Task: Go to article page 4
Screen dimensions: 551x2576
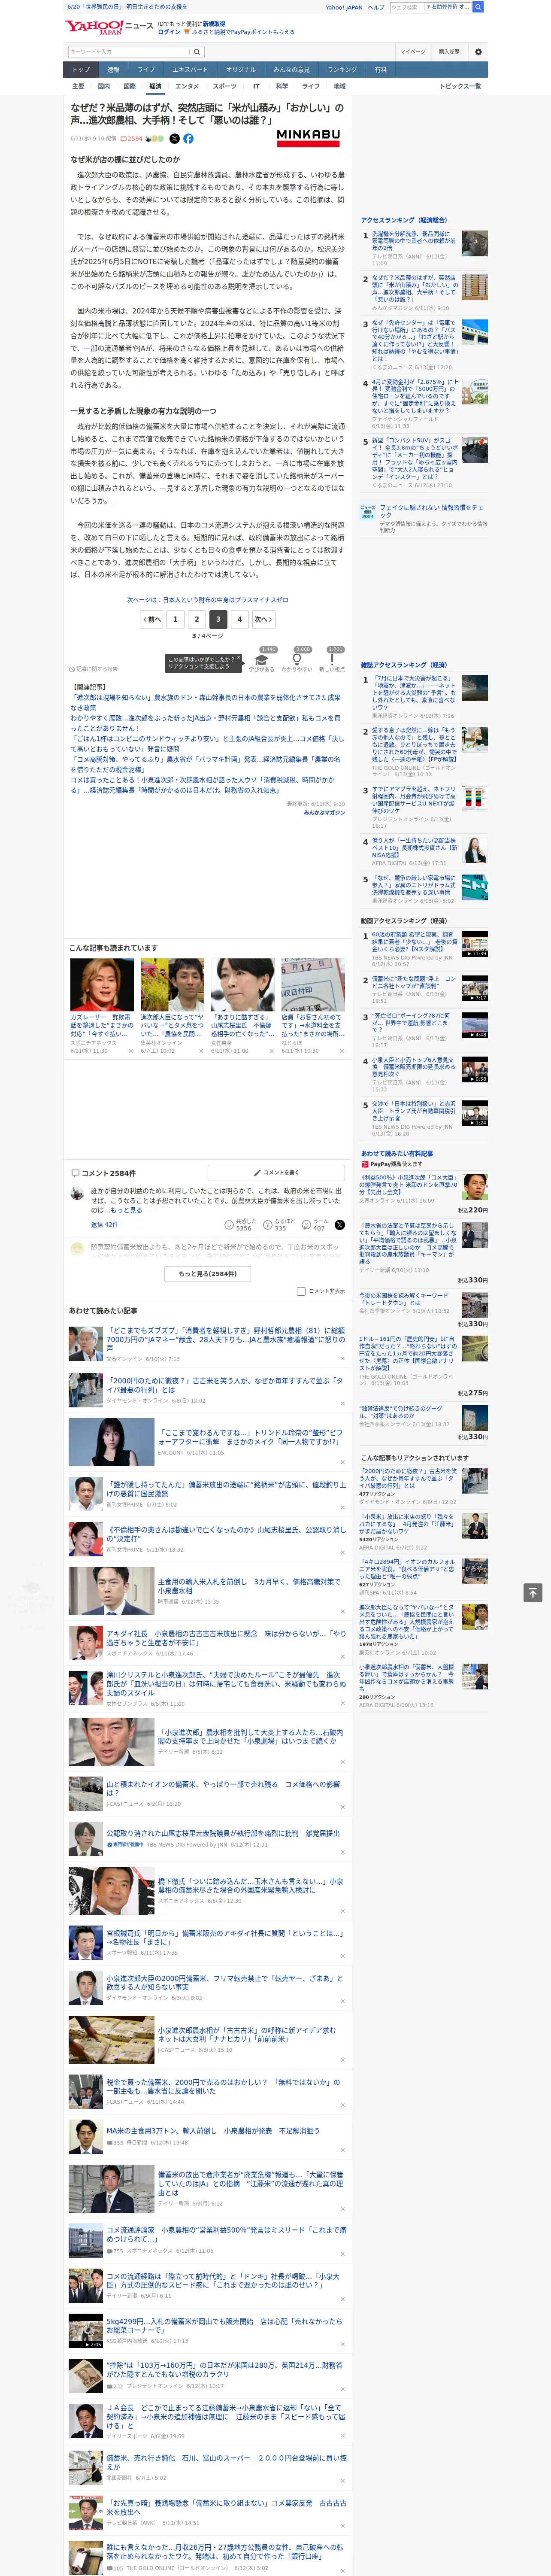Action: (x=239, y=619)
